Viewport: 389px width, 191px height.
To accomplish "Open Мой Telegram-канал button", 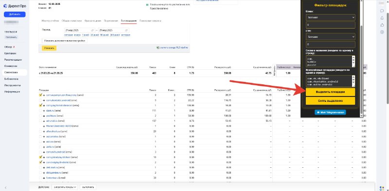I will (x=330, y=112).
